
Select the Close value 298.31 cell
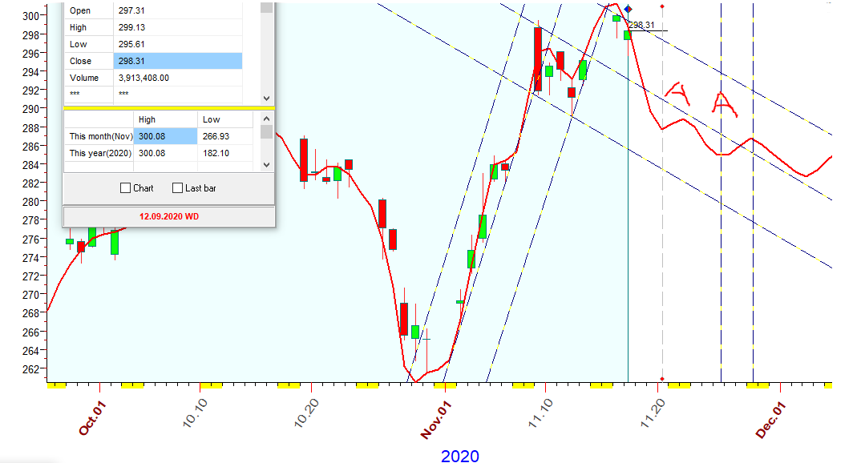(x=177, y=61)
